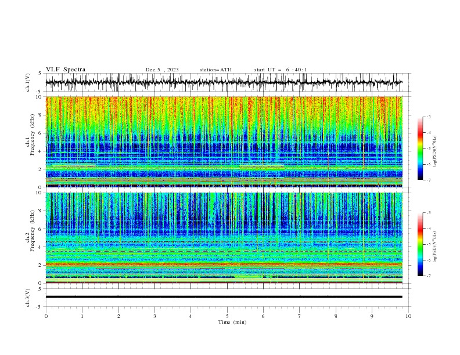The height and width of the screenshot is (355, 460).
Task: Click the flat ch.3 voltage trace
Action: click(x=224, y=297)
